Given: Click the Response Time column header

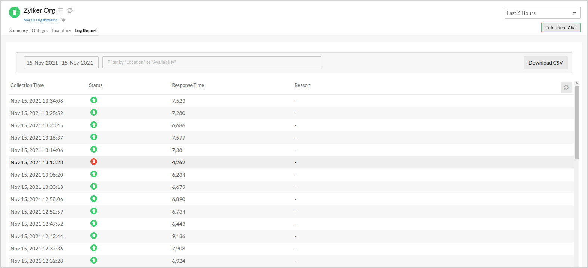Looking at the screenshot, I should (x=188, y=85).
